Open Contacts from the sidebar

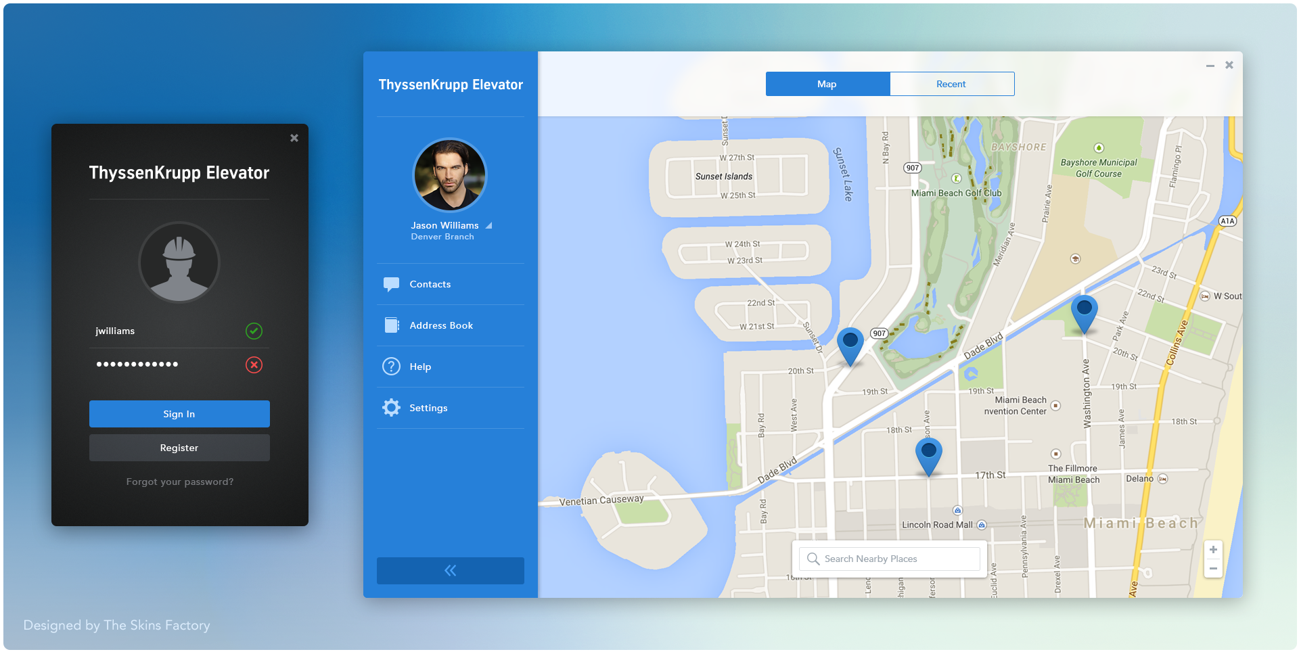pos(451,284)
